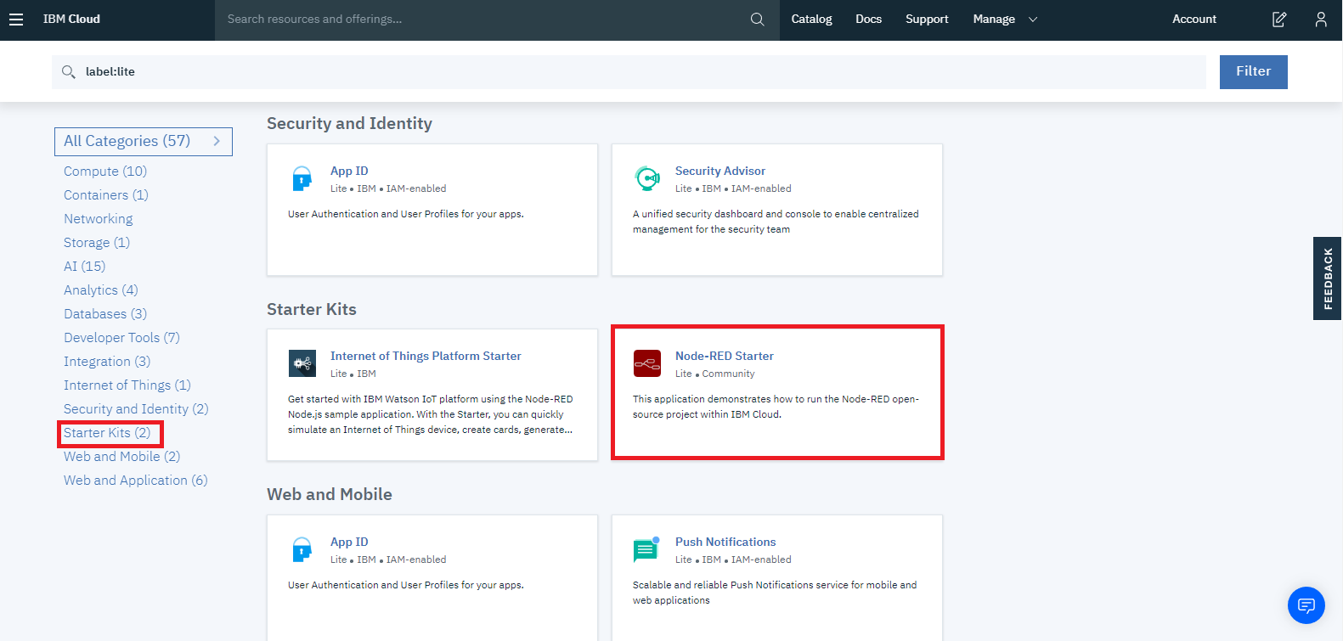Select the Internet of Things (1) category

(127, 385)
